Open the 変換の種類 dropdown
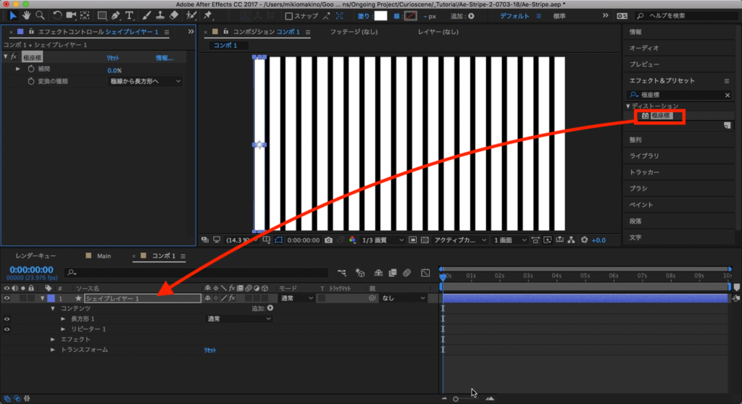Screen dimensions: 742x404 145,82
